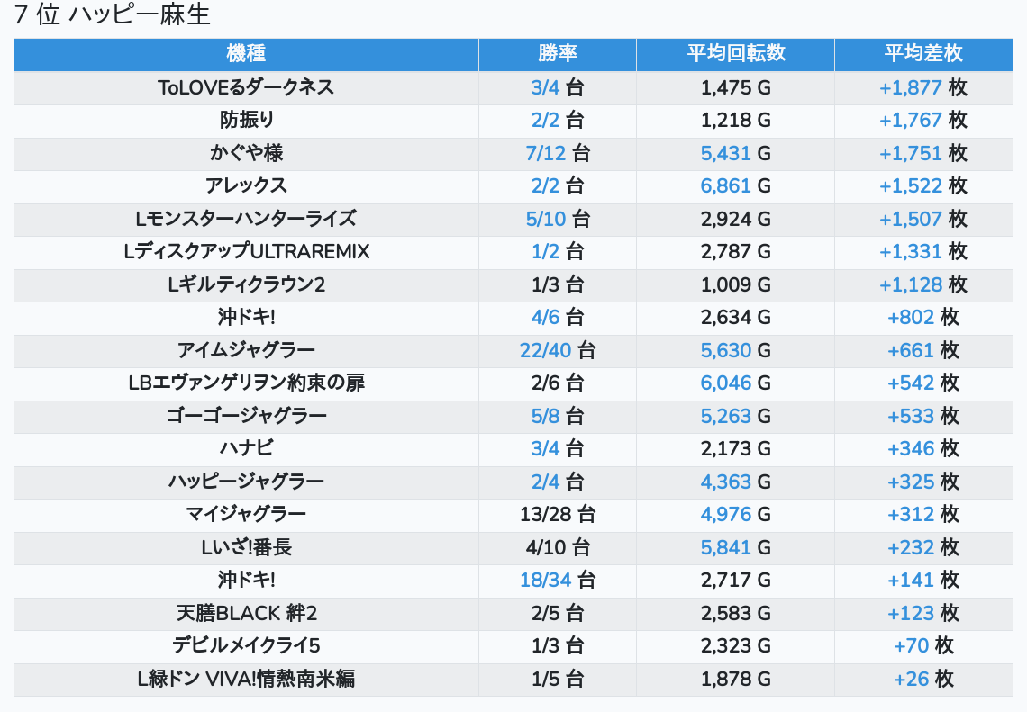Screen dimensions: 1027x712
Task: Click the +661 枚 value for アイムジャグラー
Action: tap(923, 351)
